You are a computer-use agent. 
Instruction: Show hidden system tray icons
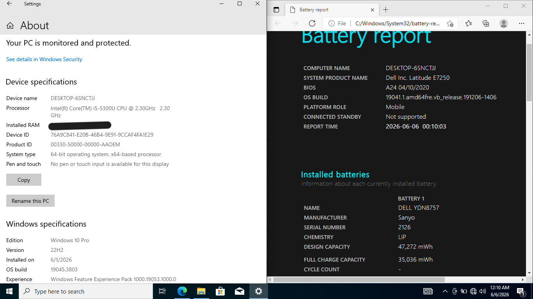pyautogui.click(x=445, y=291)
